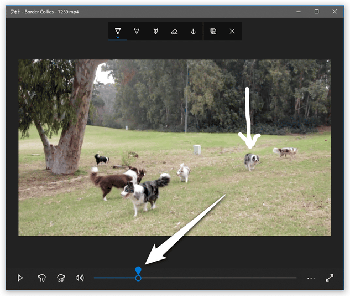The height and width of the screenshot is (296, 350).
Task: Mute the video with the speaker icon
Action: [x=80, y=278]
